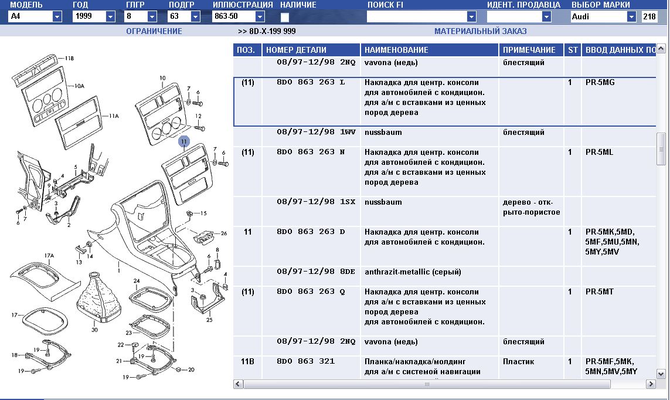Click callout 26 on the diagram
Screen dimensions: 670x400
[223, 233]
